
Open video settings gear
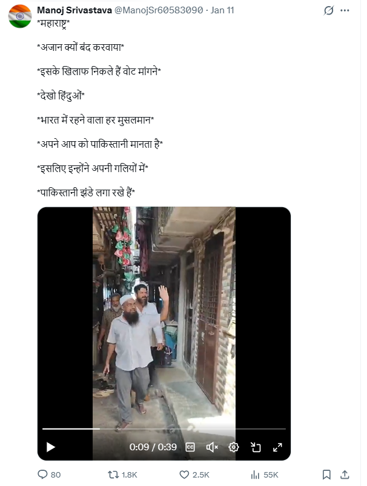coord(234,447)
